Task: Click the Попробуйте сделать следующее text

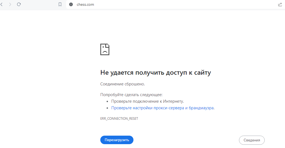Action: tap(131, 95)
